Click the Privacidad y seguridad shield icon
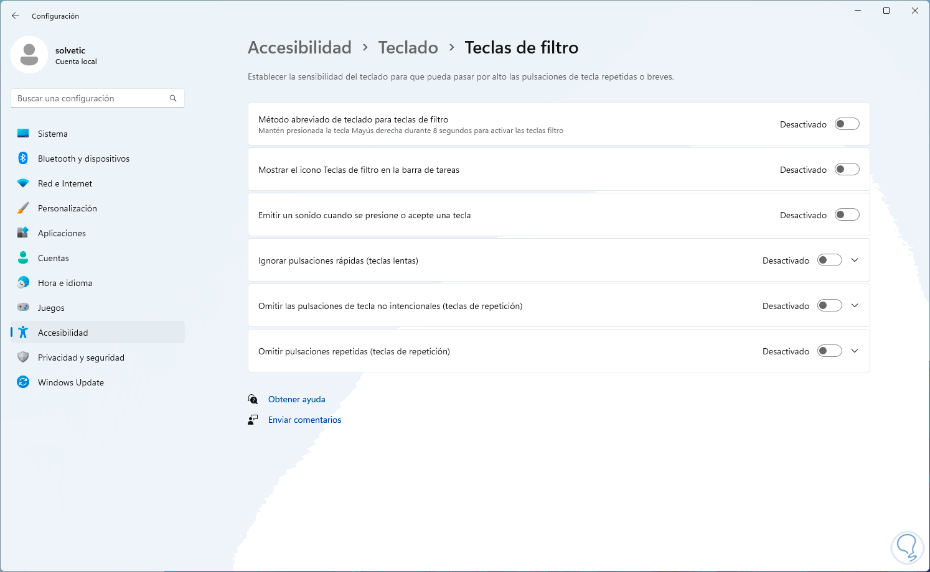This screenshot has height=572, width=930. coord(23,357)
